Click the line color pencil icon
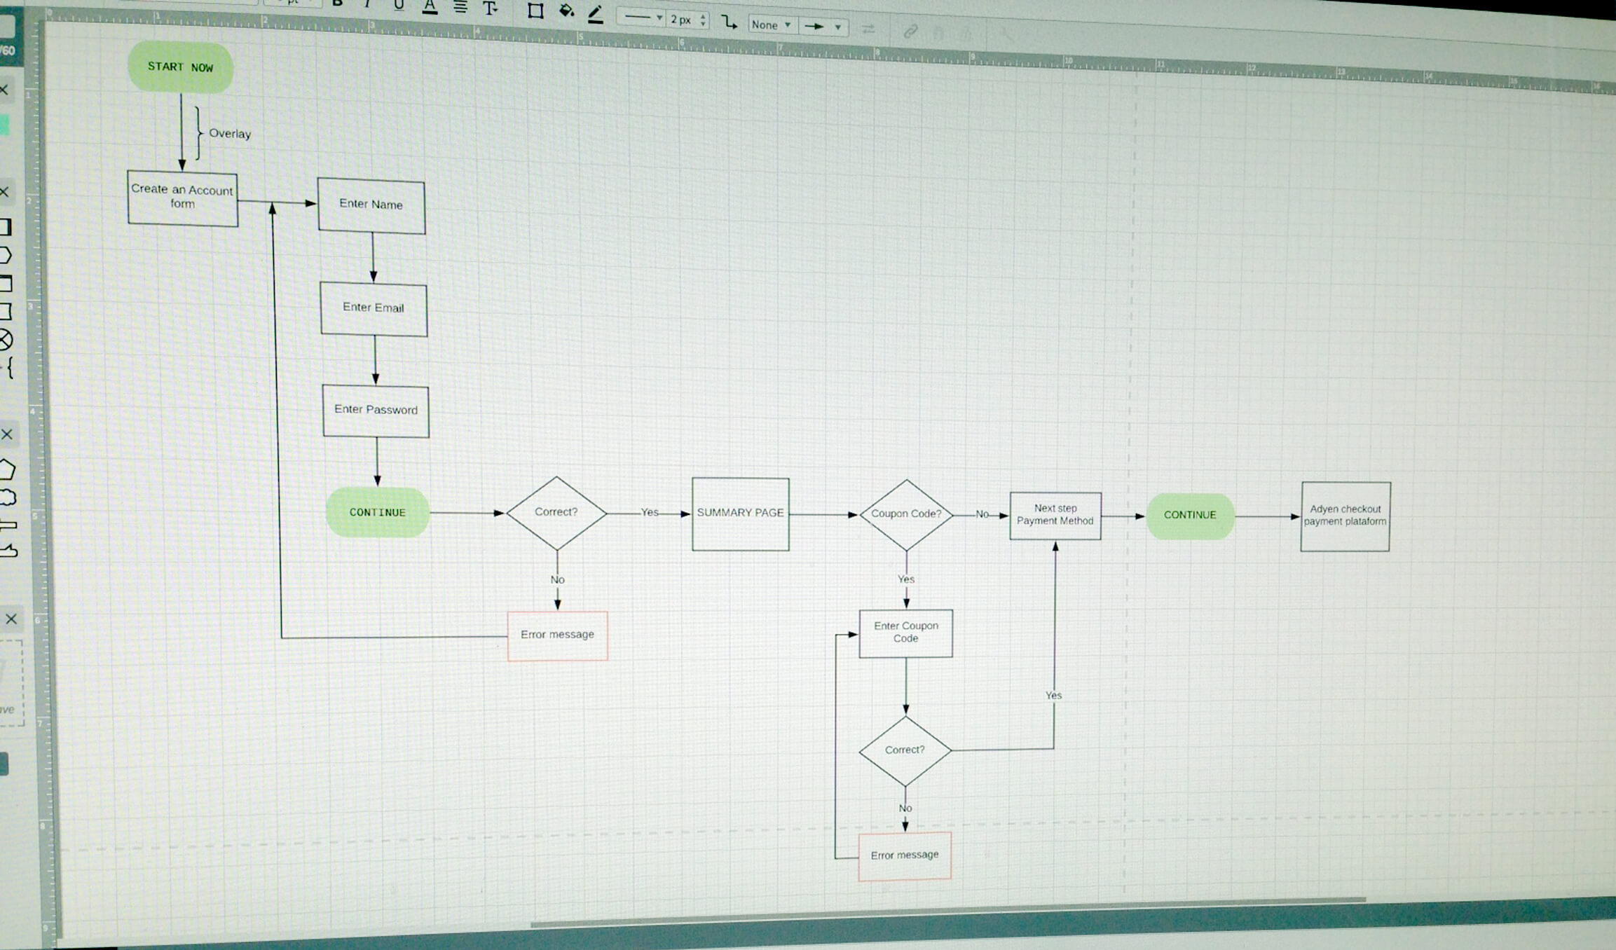This screenshot has width=1616, height=950. (x=596, y=14)
